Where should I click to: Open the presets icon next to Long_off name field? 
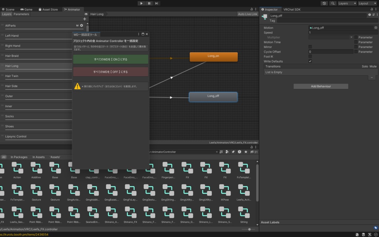pos(374,15)
